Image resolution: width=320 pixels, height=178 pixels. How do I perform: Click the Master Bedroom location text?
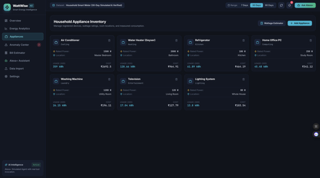[x=103, y=55]
